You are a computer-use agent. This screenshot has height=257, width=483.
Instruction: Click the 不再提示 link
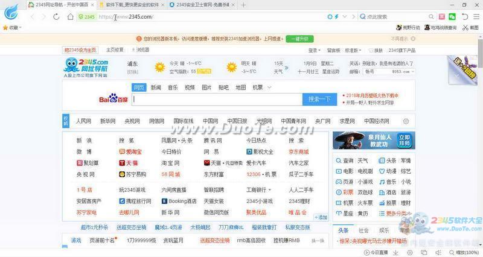tap(400, 39)
